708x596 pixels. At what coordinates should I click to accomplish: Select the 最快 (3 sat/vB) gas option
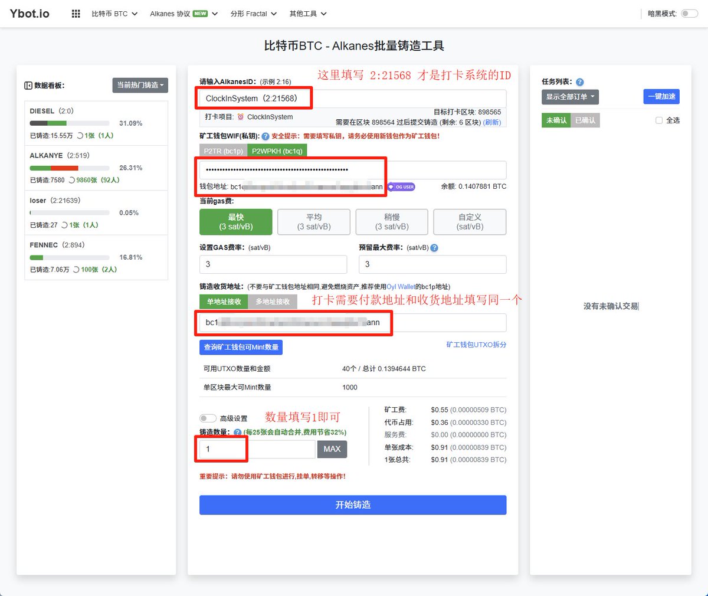236,222
